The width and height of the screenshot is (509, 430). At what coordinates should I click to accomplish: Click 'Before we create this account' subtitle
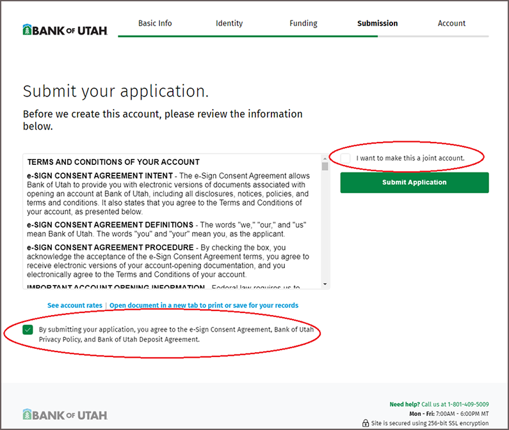click(163, 120)
